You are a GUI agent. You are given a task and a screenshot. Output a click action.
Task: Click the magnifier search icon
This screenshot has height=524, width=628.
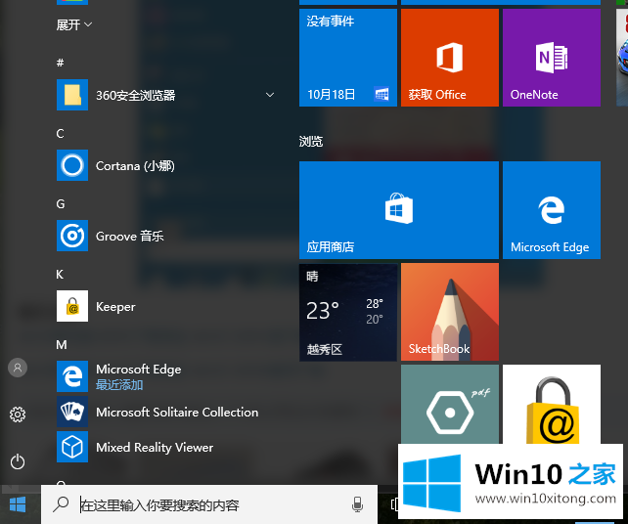pyautogui.click(x=61, y=504)
